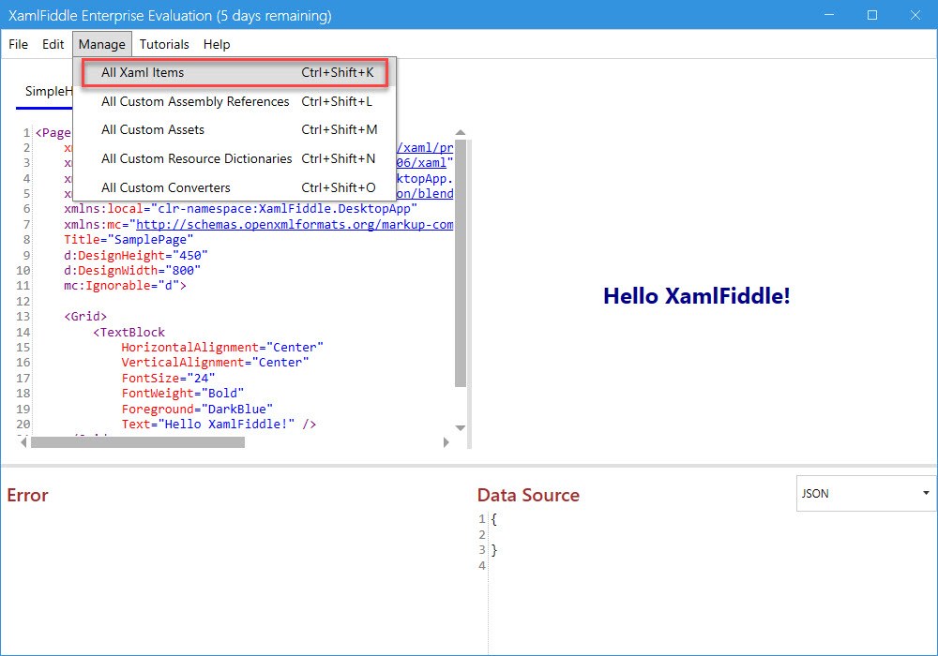938x656 pixels.
Task: Choose All Custom Converters entry
Action: [235, 187]
